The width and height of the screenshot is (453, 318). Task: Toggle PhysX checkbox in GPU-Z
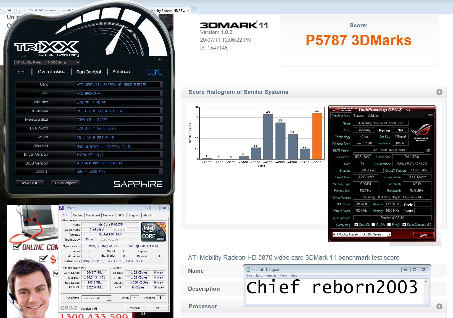389,225
